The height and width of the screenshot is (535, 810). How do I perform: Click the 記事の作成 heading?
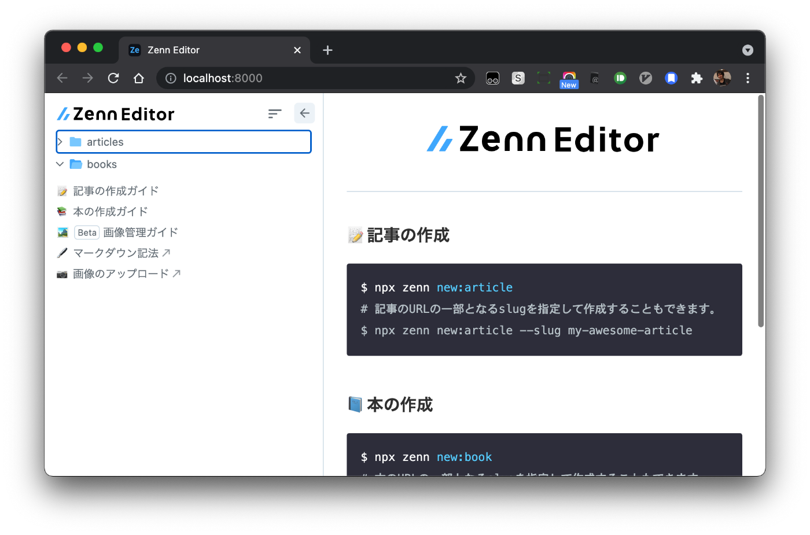coord(399,235)
